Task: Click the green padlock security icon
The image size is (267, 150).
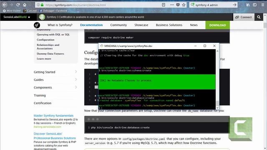Action: 42,5
